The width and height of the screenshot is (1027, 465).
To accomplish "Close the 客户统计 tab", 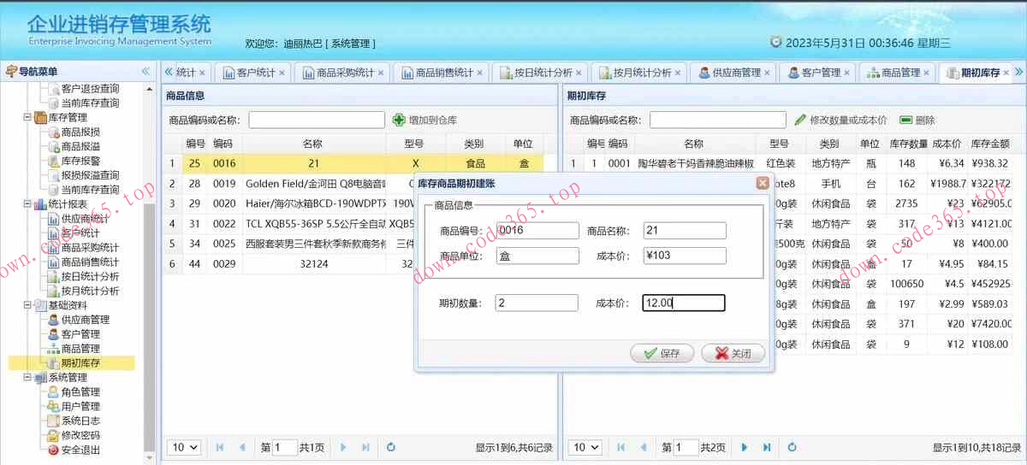I will tap(283, 74).
